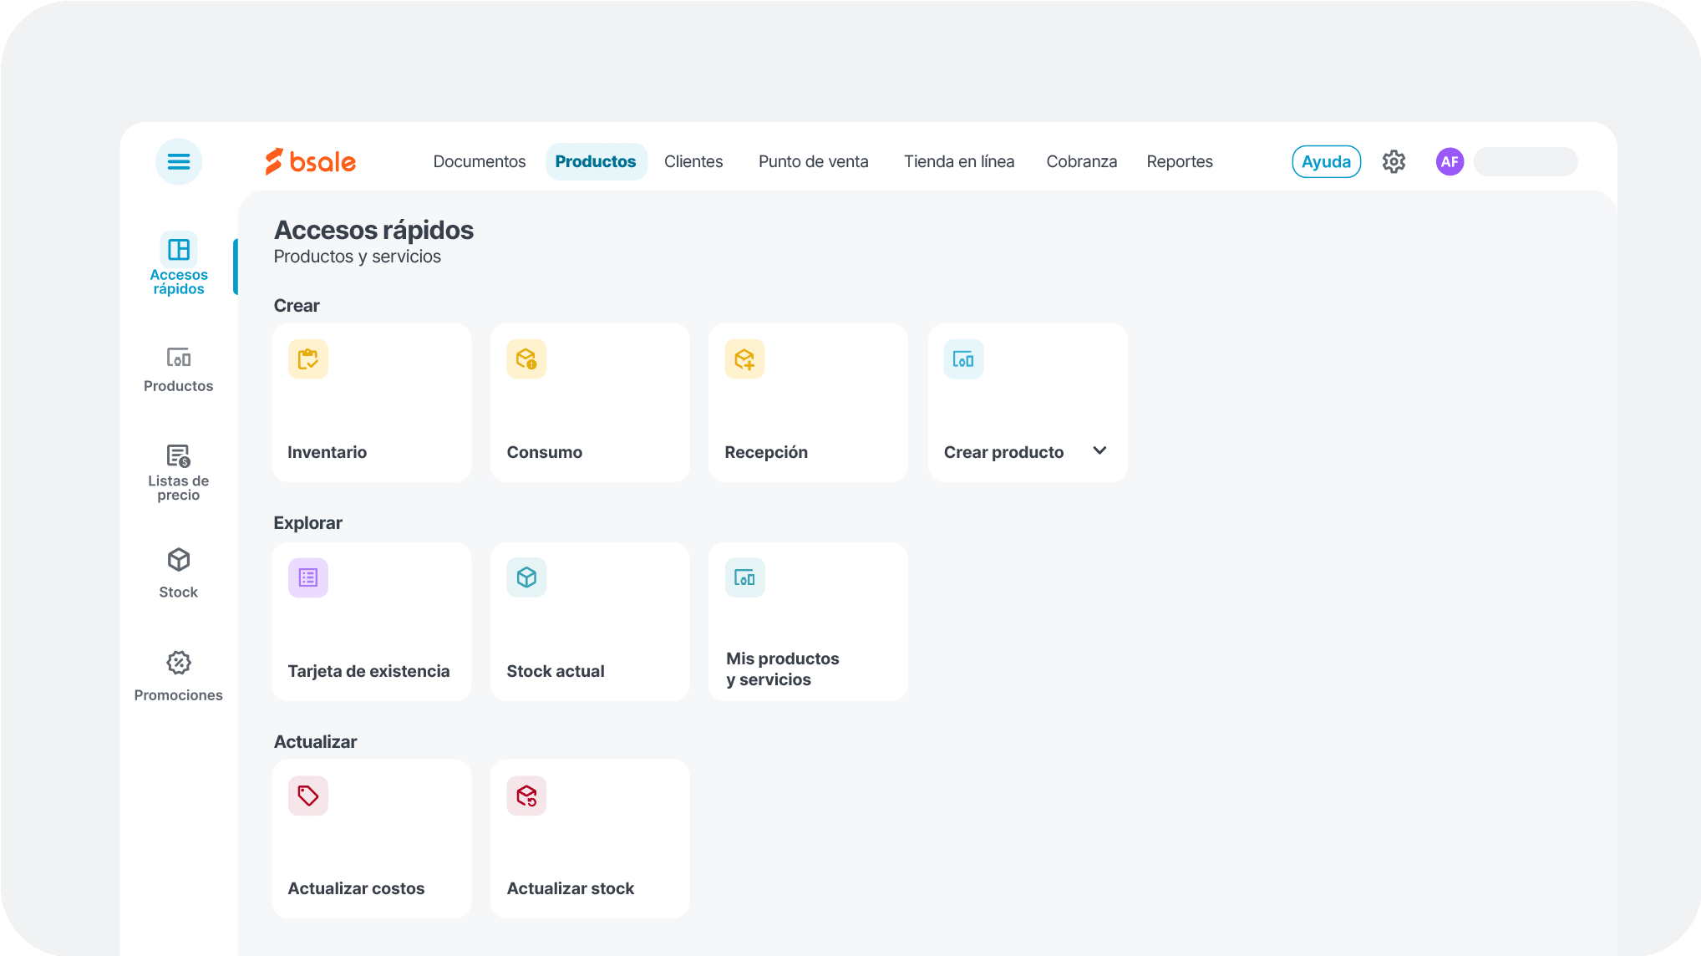Open the settings gear icon
This screenshot has height=956, width=1701.
pyautogui.click(x=1394, y=161)
